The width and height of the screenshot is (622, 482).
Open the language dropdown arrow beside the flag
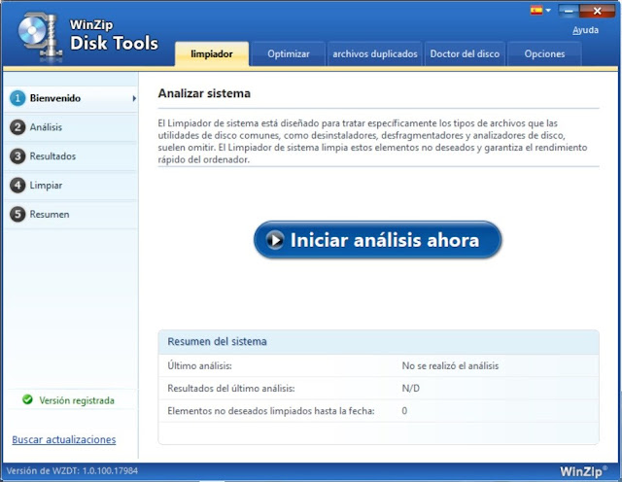click(x=548, y=11)
